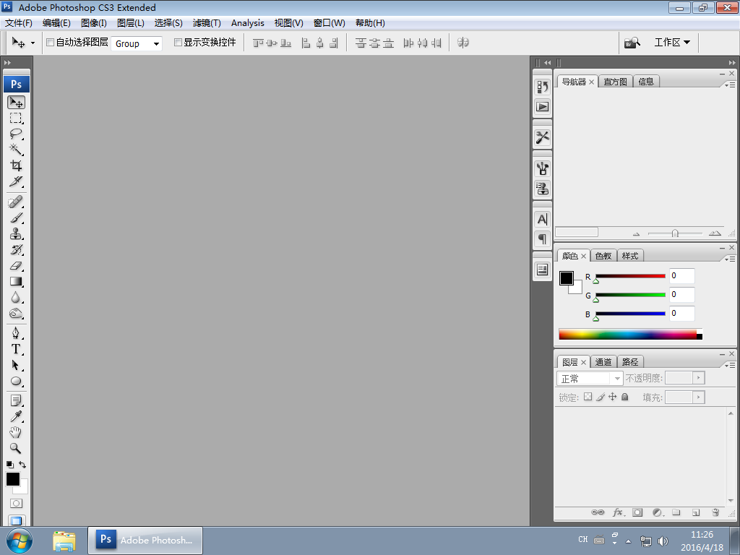The height and width of the screenshot is (555, 740).
Task: Collapse the right panel dock to icons
Action: point(732,62)
